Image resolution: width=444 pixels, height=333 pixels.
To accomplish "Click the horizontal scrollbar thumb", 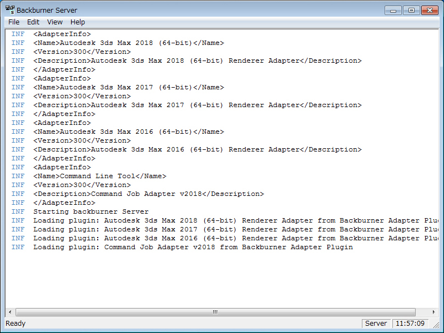I will [x=215, y=312].
